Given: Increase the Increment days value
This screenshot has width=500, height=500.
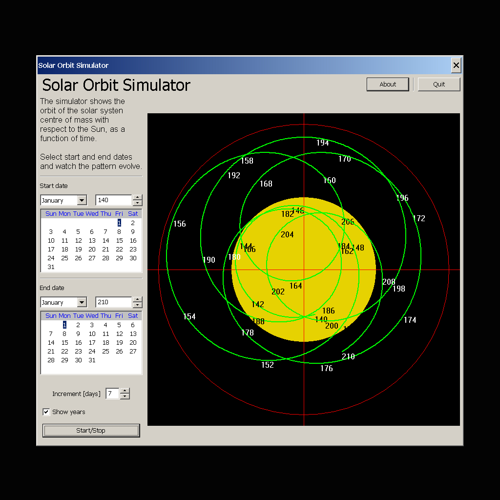Looking at the screenshot, I should (125, 391).
